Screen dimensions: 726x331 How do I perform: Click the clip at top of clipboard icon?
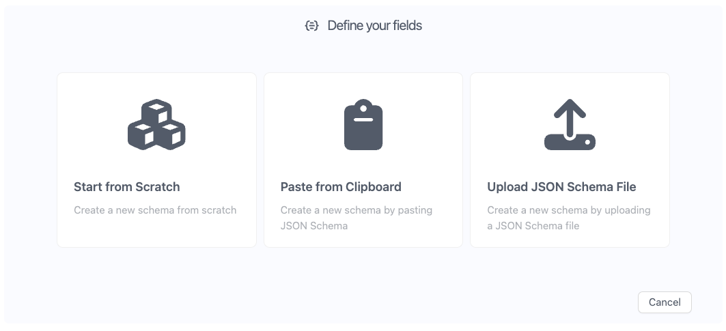tap(363, 106)
